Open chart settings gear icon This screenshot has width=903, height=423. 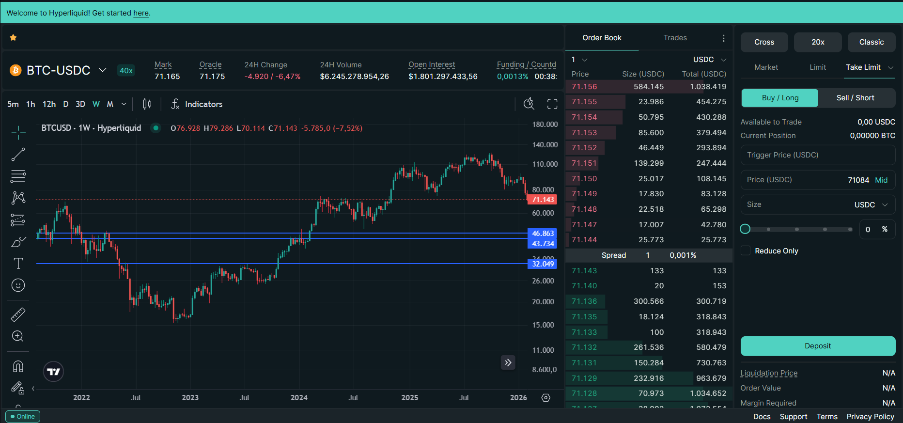546,398
